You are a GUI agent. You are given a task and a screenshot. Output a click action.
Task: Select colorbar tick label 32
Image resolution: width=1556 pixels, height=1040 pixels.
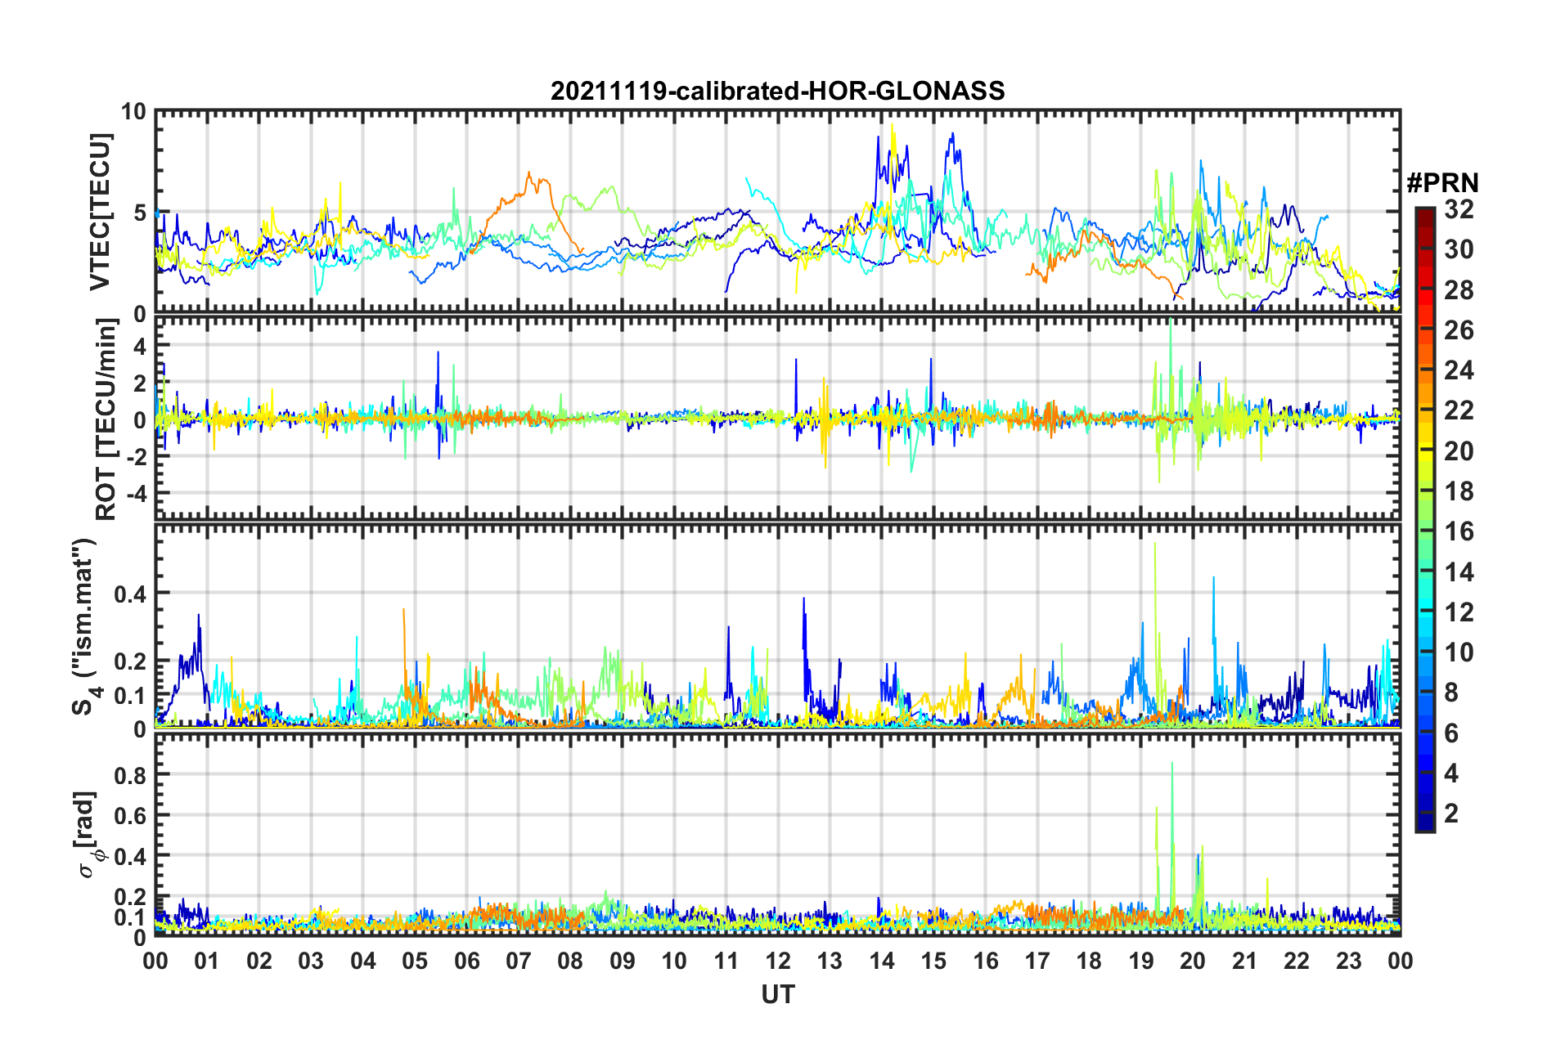tap(1459, 209)
